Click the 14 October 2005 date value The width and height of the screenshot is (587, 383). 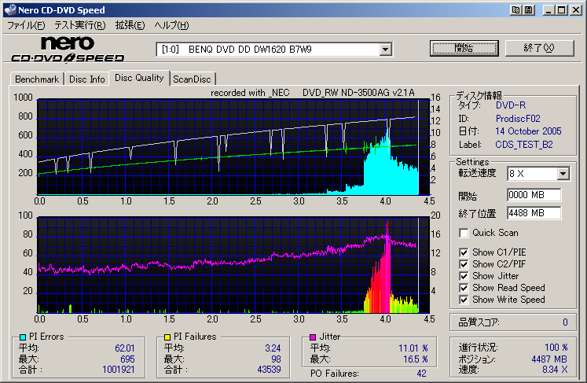[528, 131]
